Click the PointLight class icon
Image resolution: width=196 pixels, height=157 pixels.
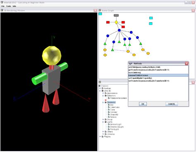[109, 129]
